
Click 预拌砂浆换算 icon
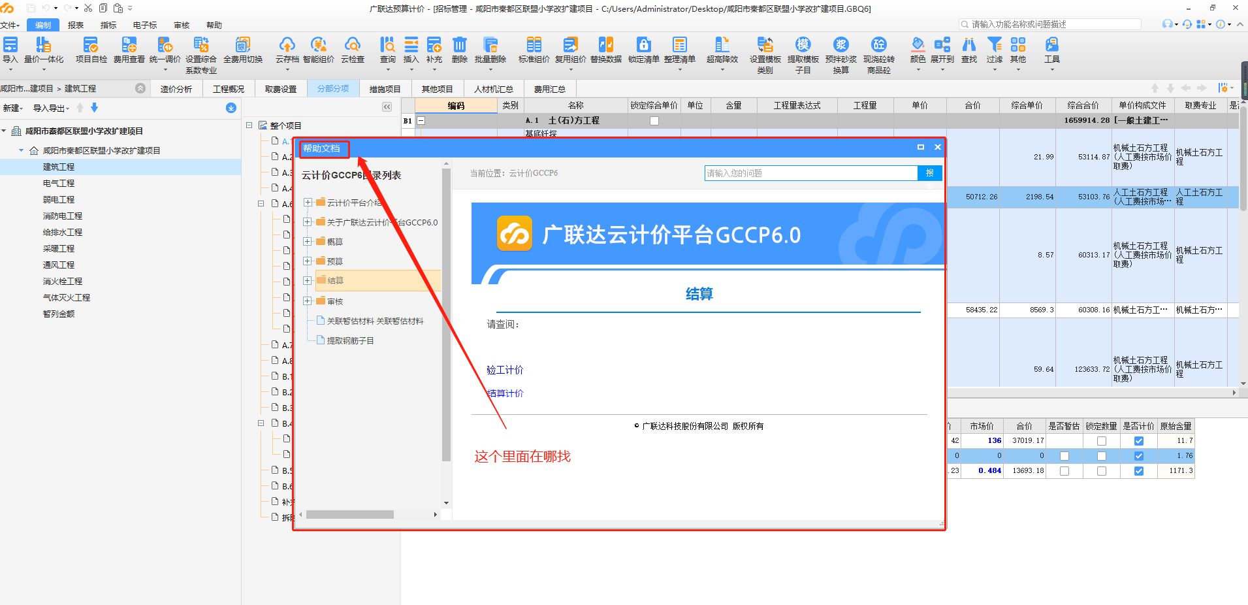click(841, 44)
